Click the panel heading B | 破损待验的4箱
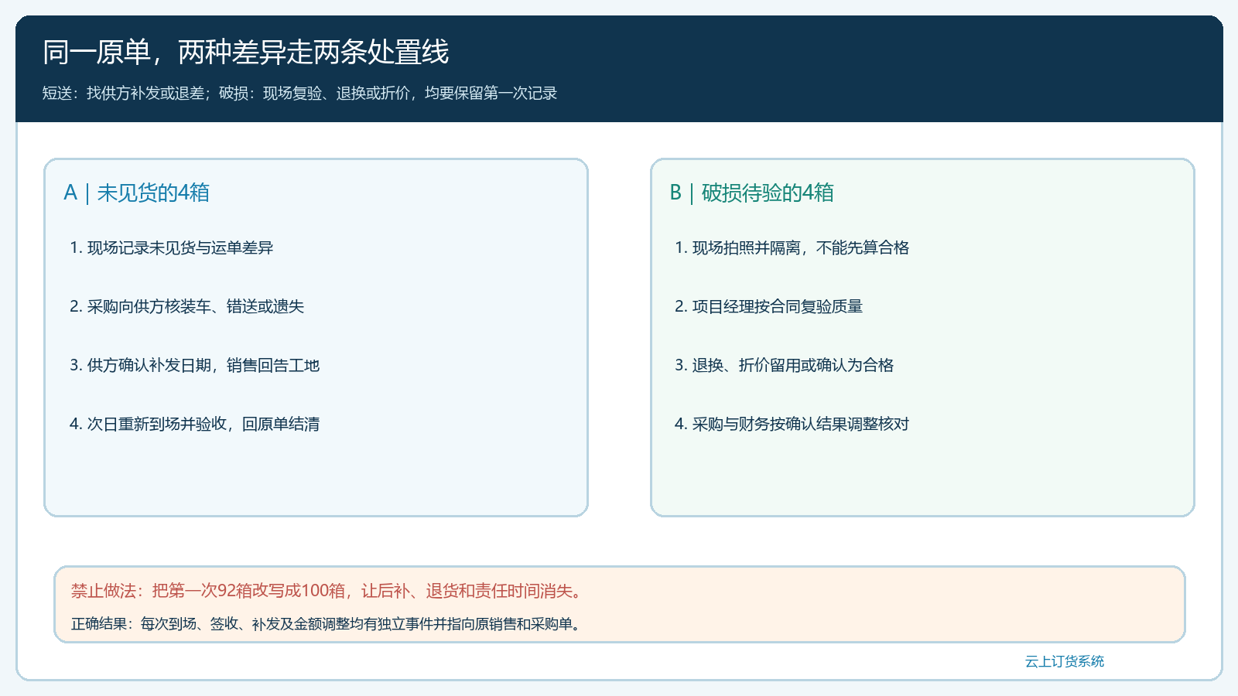Image resolution: width=1238 pixels, height=696 pixels. pyautogui.click(x=751, y=193)
